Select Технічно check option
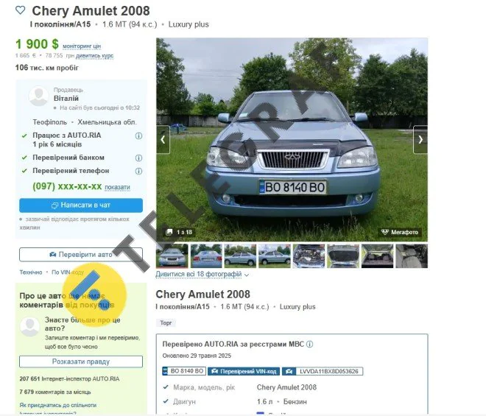Screen dimensions: 486x416 click(x=31, y=272)
